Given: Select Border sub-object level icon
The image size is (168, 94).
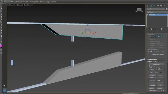Looking at the screenshot, I should (x=156, y=37).
